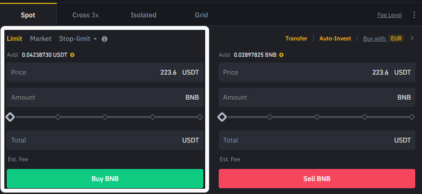The width and height of the screenshot is (422, 194).
Task: Set buy slider to the 50% marker
Action: [105, 117]
